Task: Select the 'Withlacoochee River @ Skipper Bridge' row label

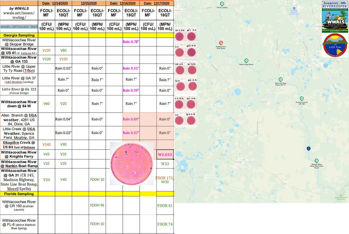Action: point(19,42)
